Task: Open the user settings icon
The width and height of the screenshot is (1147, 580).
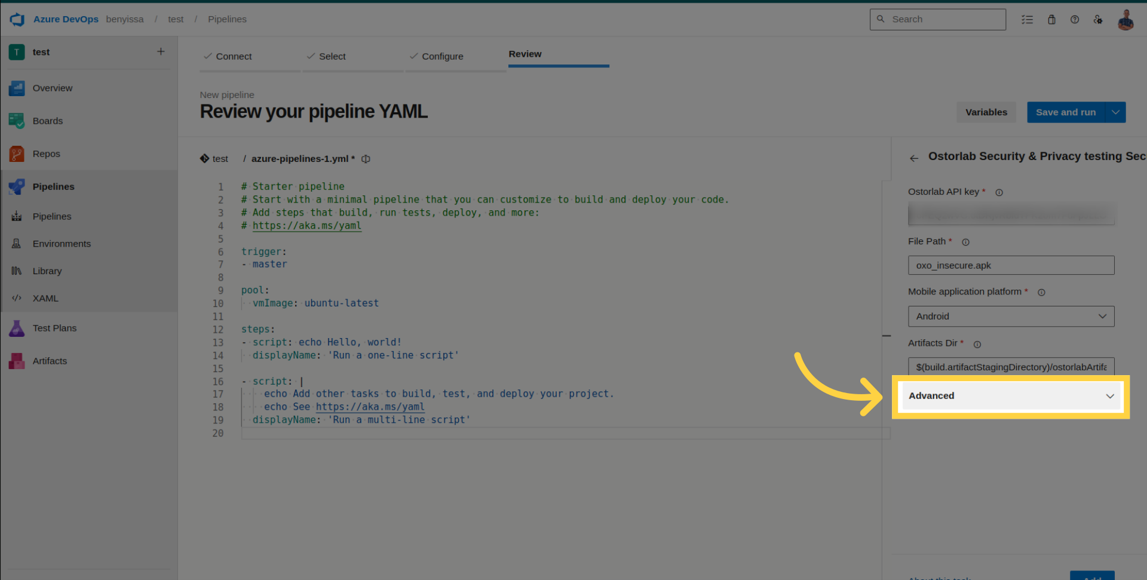Action: coord(1098,19)
